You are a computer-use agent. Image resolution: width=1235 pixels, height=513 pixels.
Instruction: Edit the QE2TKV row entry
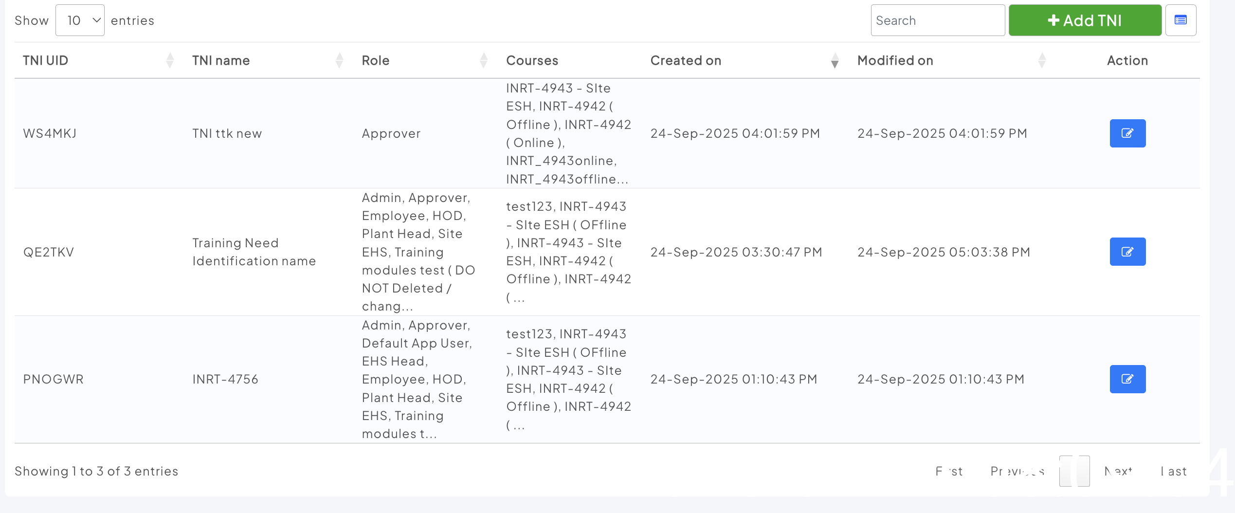click(1127, 252)
